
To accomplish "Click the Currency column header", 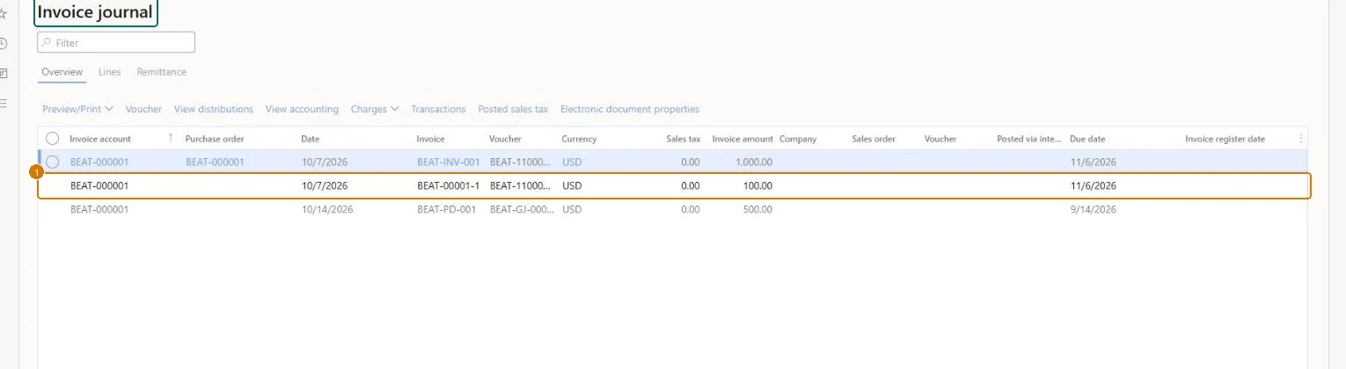I will (x=579, y=139).
